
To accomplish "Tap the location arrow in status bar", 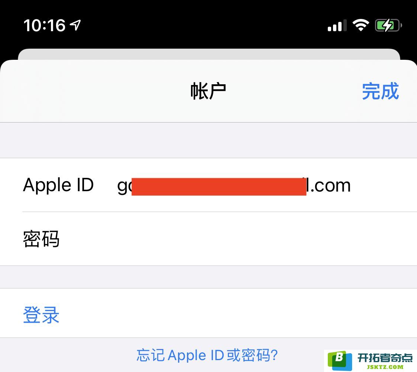I will click(75, 25).
